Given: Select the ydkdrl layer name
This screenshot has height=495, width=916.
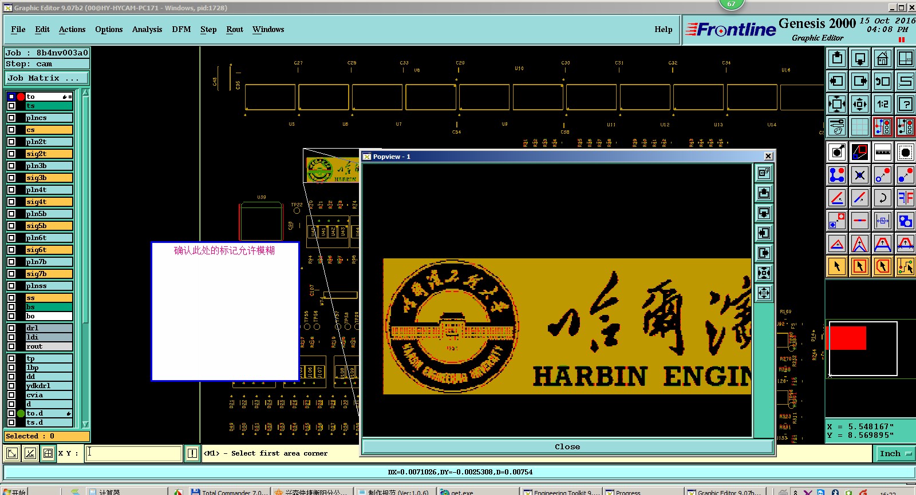Looking at the screenshot, I should click(x=49, y=386).
